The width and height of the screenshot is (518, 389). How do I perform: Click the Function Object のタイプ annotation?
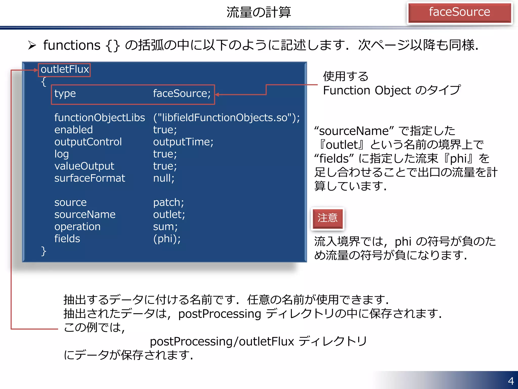(x=392, y=90)
